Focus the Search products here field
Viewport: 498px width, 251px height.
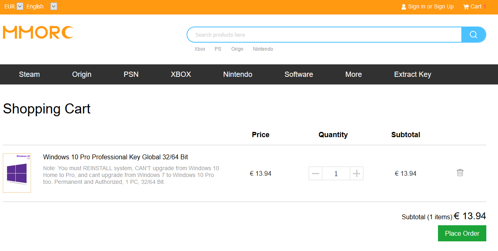click(324, 35)
